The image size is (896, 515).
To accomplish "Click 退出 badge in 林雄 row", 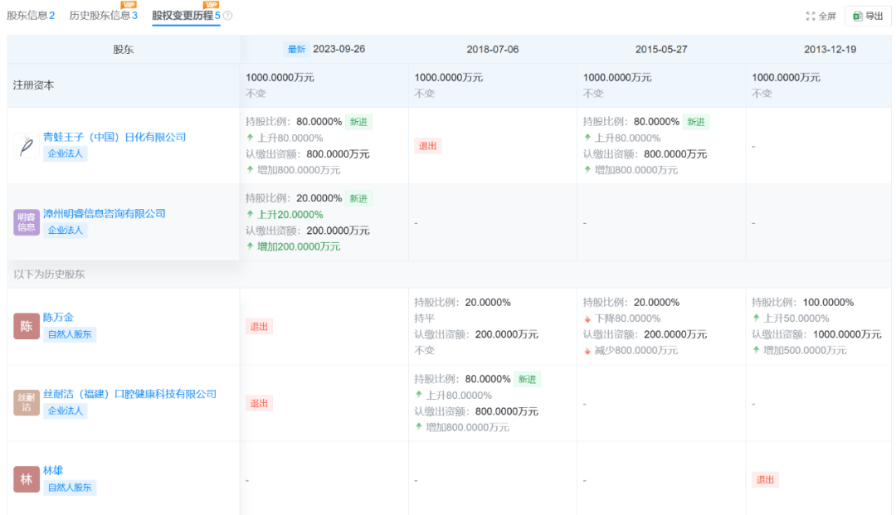I will 765,479.
